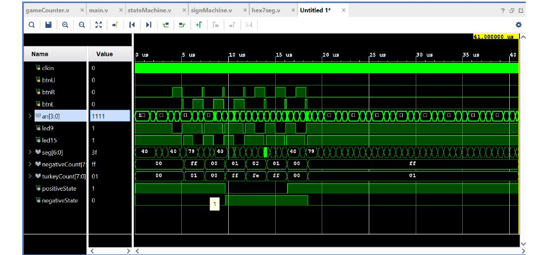Go to previous marker
The width and height of the screenshot is (550, 255).
click(215, 25)
